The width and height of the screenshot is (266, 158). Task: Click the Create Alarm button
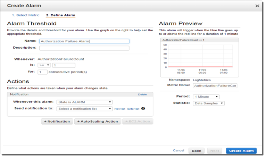[x=241, y=151]
